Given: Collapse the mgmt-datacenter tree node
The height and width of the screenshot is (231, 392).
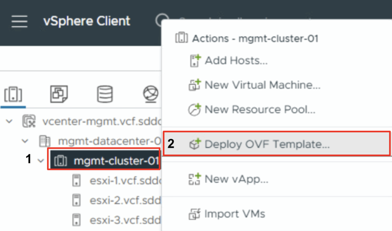Looking at the screenshot, I should 25,142.
